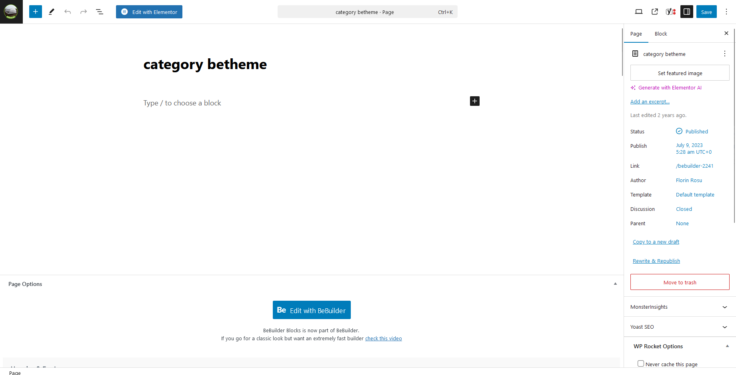Open the Document Overview list icon
This screenshot has width=736, height=375.
pyautogui.click(x=100, y=12)
